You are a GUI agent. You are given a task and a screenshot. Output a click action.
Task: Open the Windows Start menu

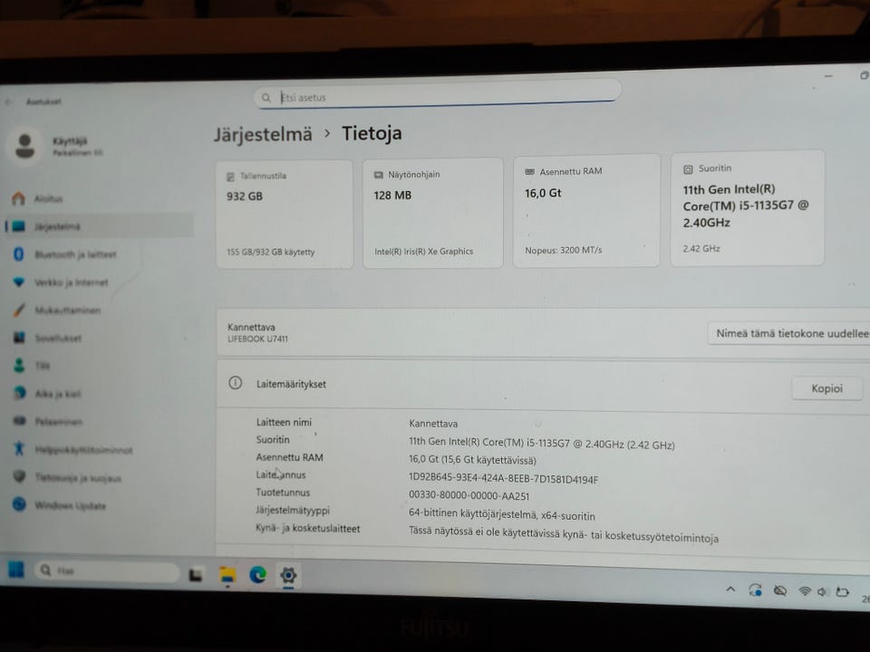coord(16,570)
